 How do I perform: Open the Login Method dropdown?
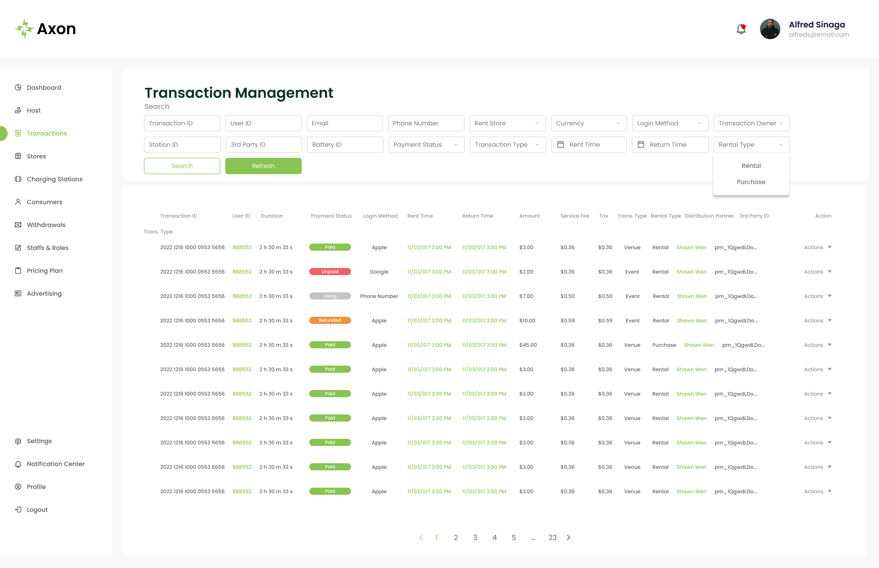670,123
